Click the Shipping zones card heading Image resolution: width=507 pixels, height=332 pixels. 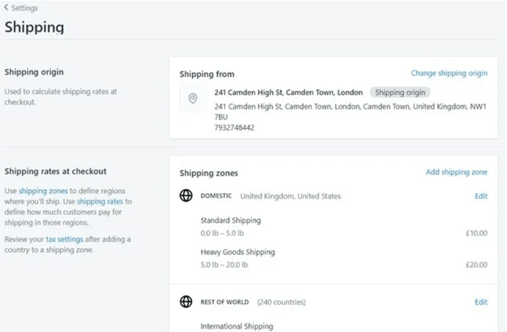(x=208, y=173)
